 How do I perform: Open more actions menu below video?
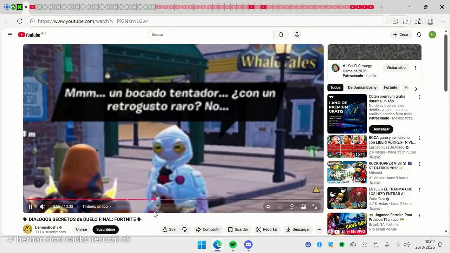pos(319,229)
